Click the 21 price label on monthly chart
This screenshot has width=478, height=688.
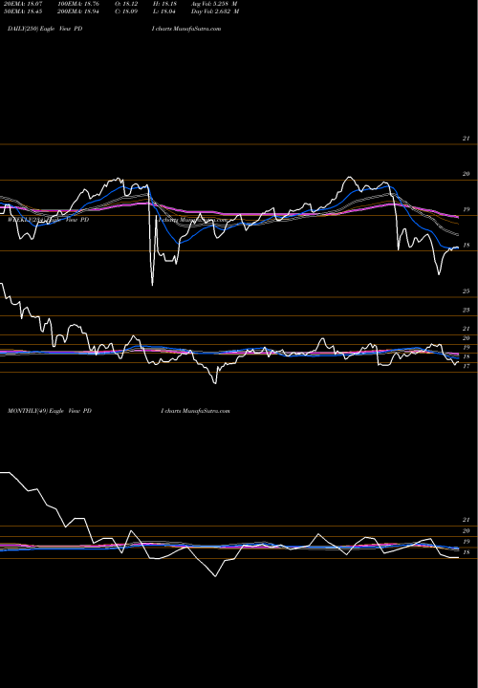click(467, 520)
